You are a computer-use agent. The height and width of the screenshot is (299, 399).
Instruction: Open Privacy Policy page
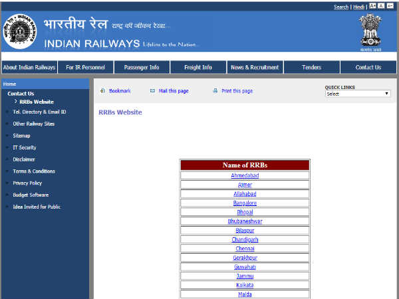[x=27, y=183]
